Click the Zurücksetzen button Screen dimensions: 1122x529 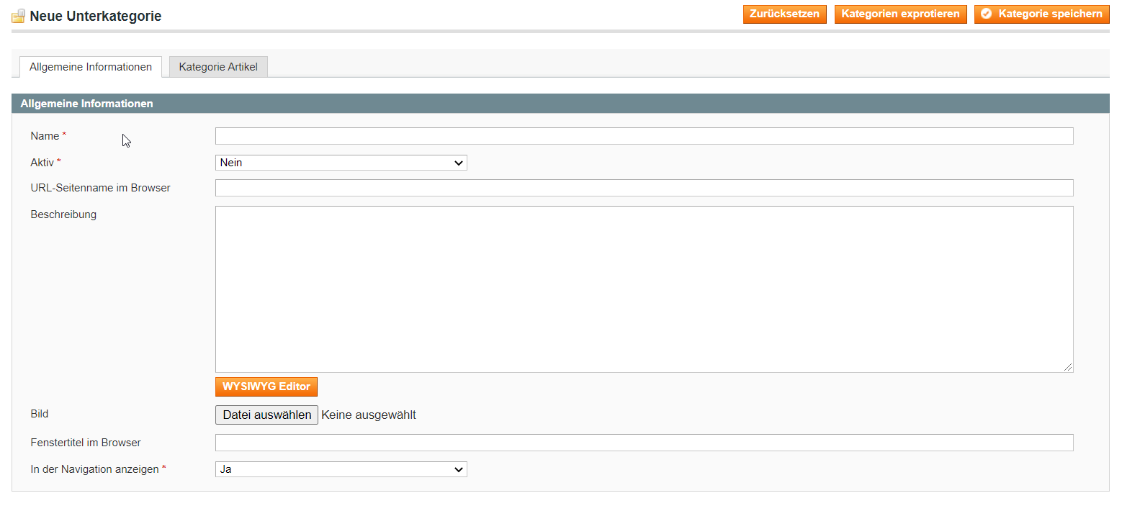pyautogui.click(x=784, y=14)
